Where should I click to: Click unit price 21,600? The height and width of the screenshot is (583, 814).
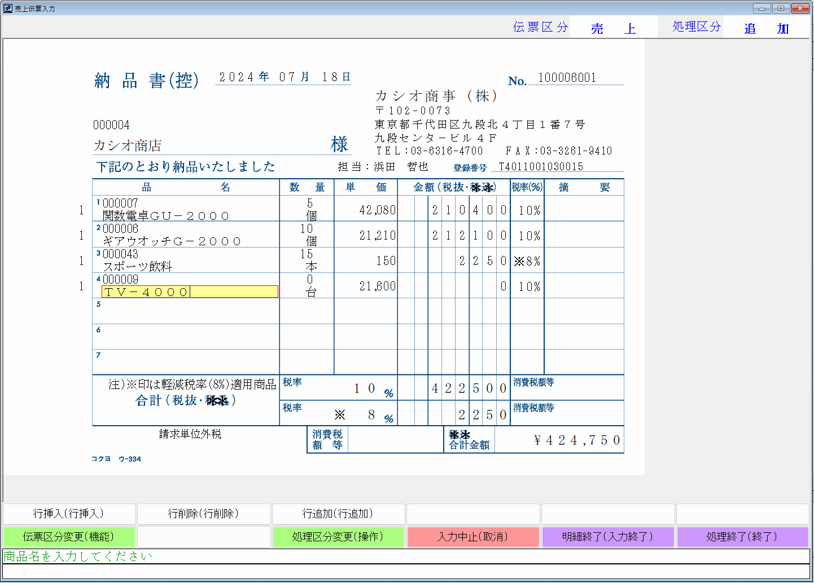(x=377, y=286)
